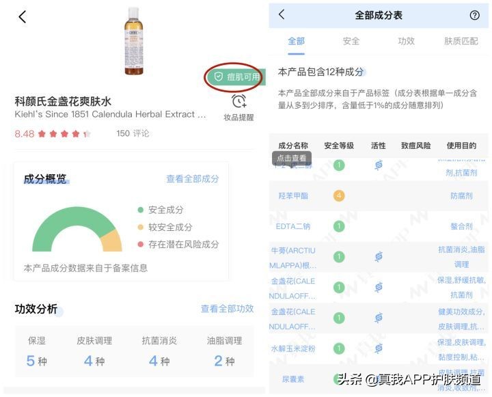This screenshot has height=397, width=492.
Task: Open the 牛蒡(ARCTIUMLAPPA)根 ingredient
Action: pos(293,258)
